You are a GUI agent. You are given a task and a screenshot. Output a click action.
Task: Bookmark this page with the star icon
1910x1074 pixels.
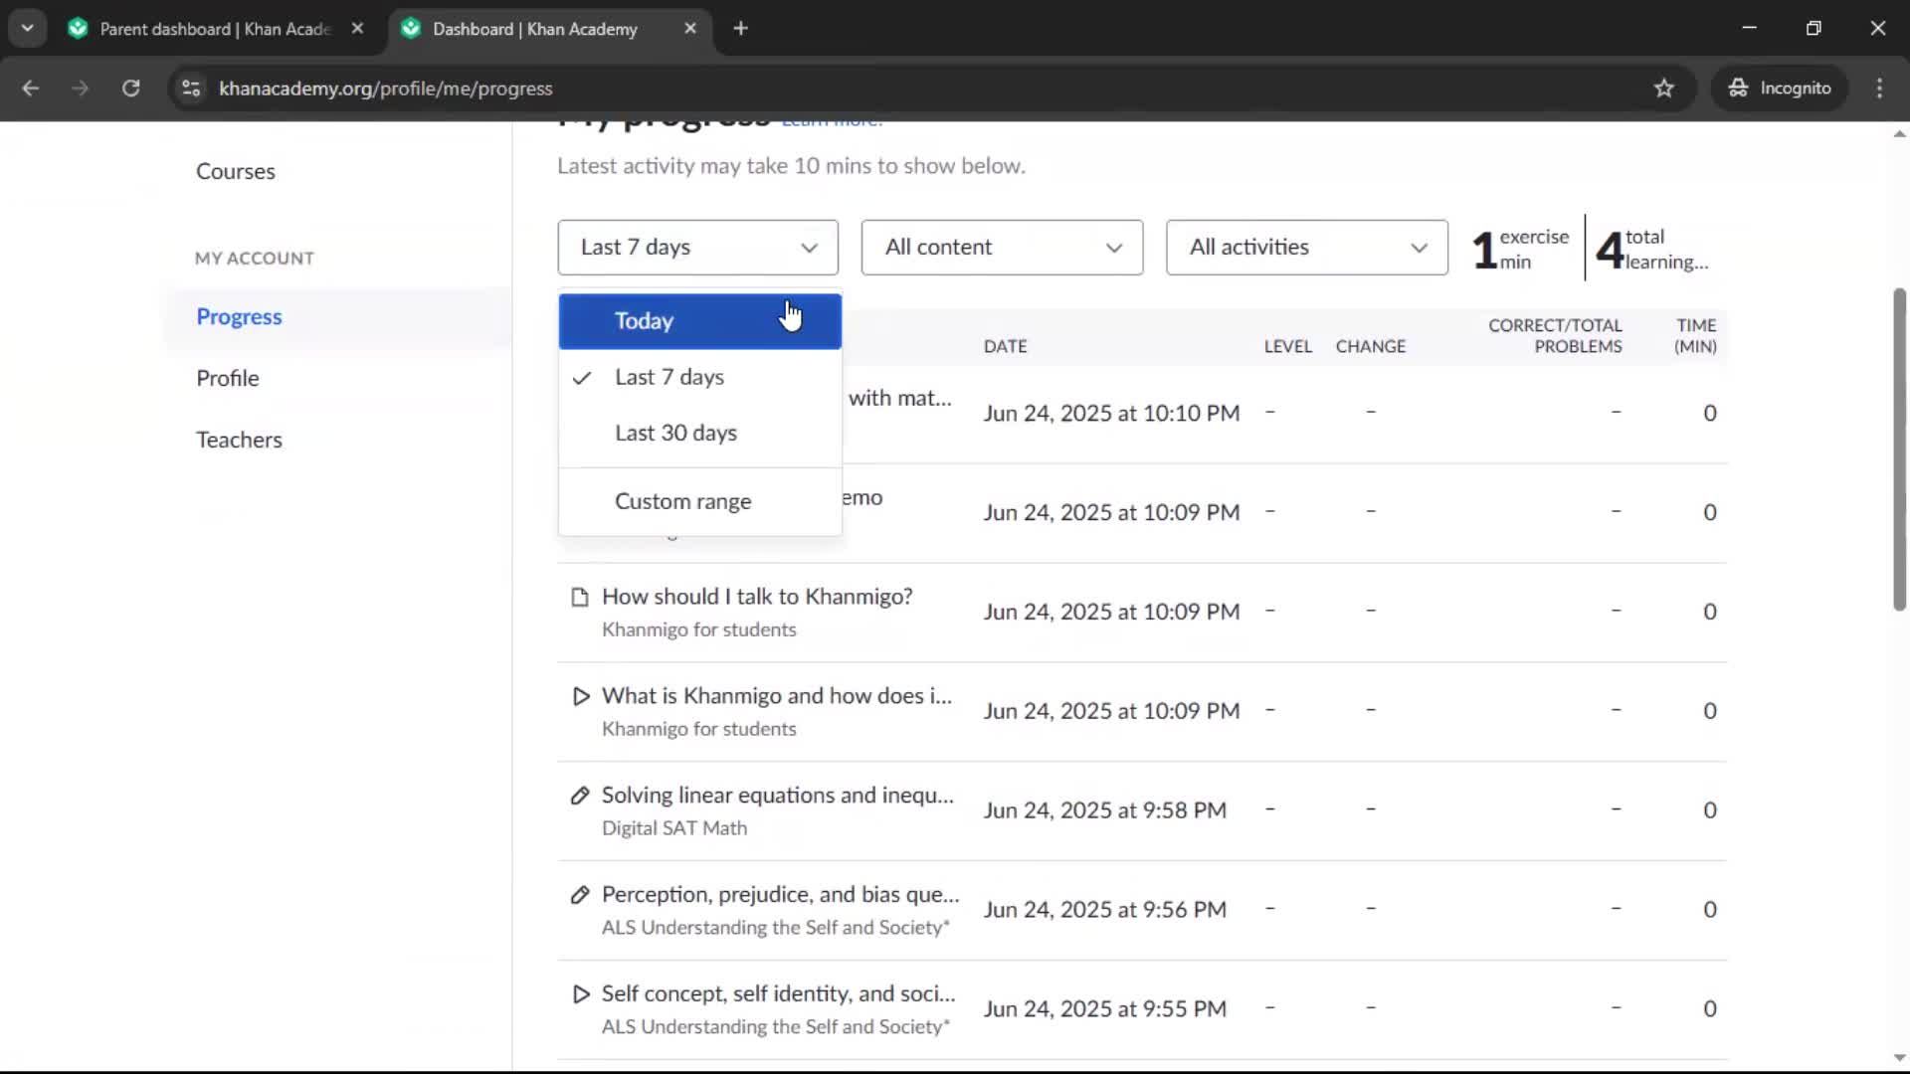(1664, 89)
